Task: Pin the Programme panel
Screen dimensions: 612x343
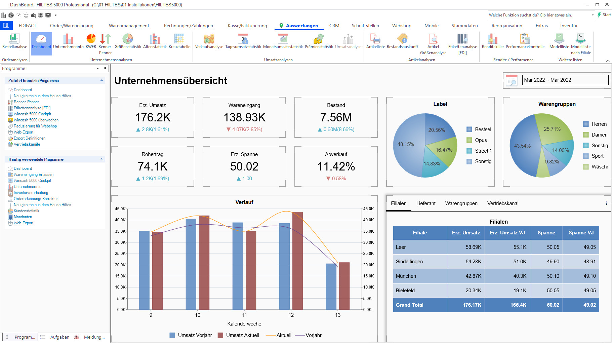Action: (105, 68)
